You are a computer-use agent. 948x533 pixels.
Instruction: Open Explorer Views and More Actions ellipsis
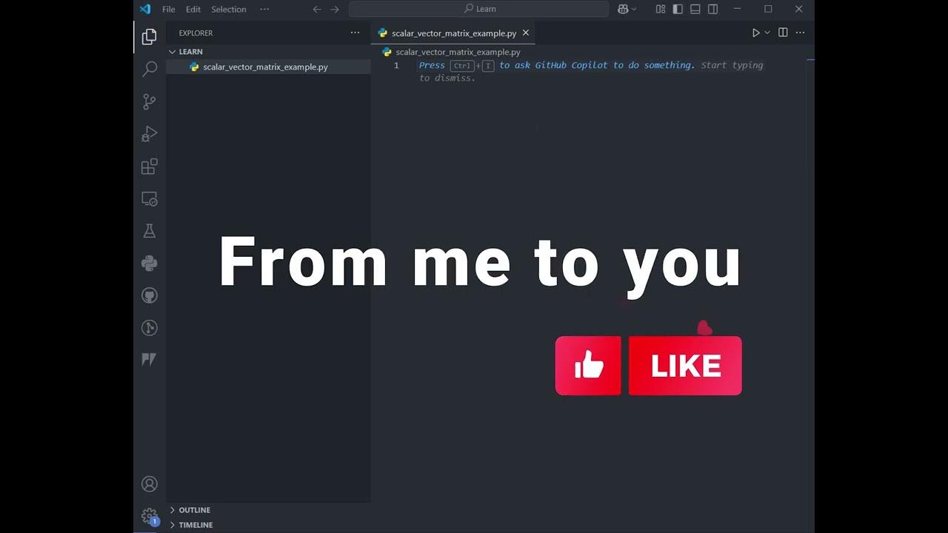(355, 33)
